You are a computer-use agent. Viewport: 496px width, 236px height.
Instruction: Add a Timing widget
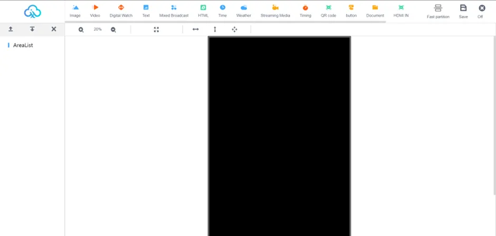click(x=306, y=11)
